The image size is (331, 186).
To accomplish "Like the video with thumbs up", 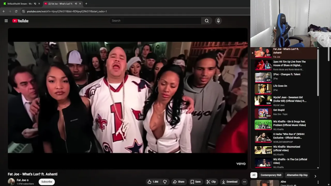I will [x=153, y=182].
